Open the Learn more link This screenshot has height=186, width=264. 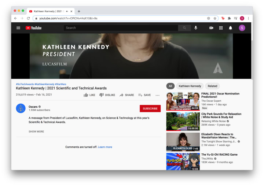[105, 147]
